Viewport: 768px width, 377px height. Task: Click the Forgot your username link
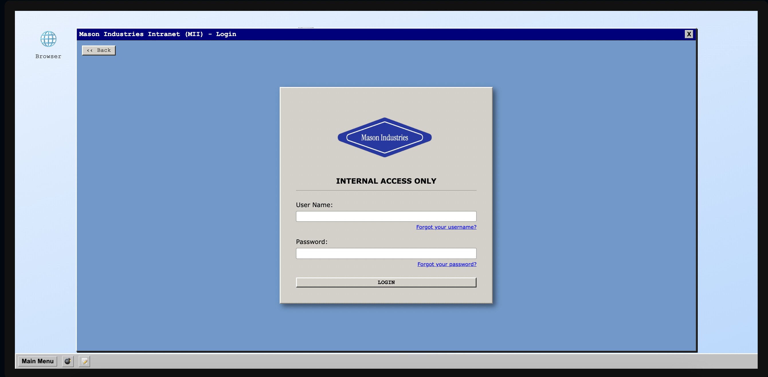click(x=446, y=227)
